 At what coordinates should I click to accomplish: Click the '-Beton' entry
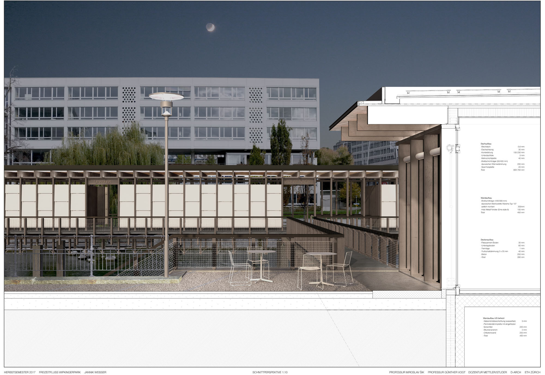pyautogui.click(x=484, y=254)
